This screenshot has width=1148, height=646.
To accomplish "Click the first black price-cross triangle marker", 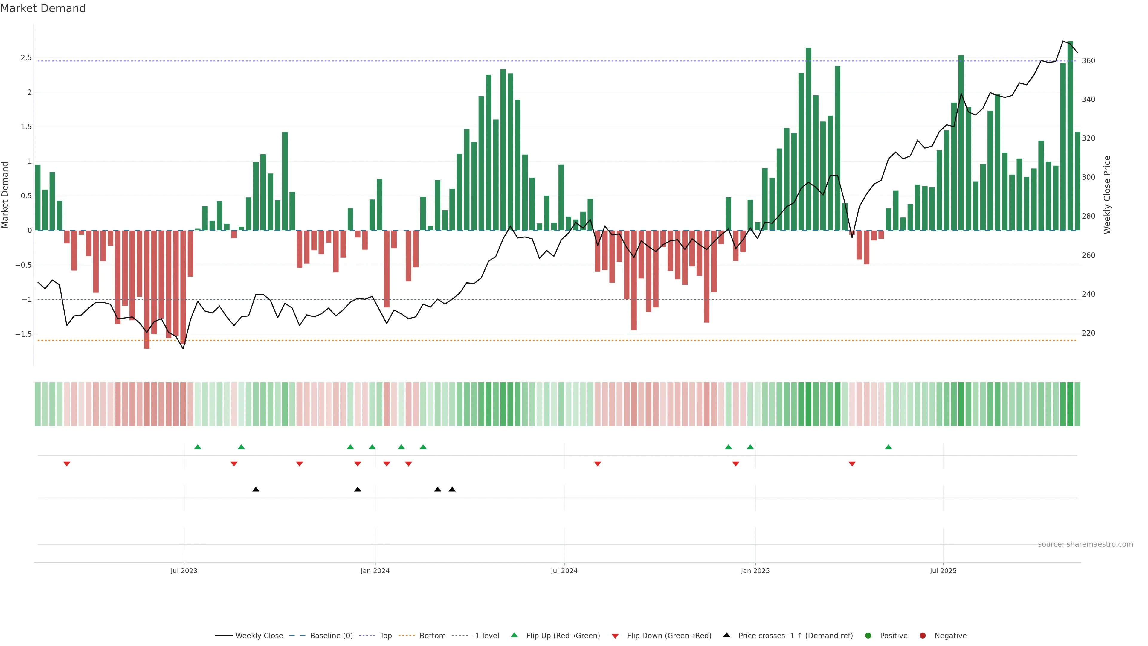I will [256, 490].
